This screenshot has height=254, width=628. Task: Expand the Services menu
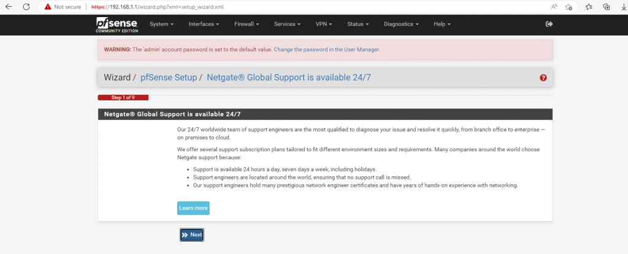tap(287, 24)
